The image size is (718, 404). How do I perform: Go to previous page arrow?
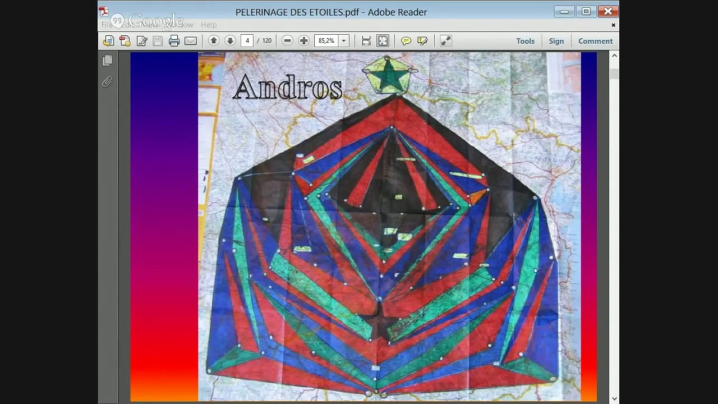point(214,40)
